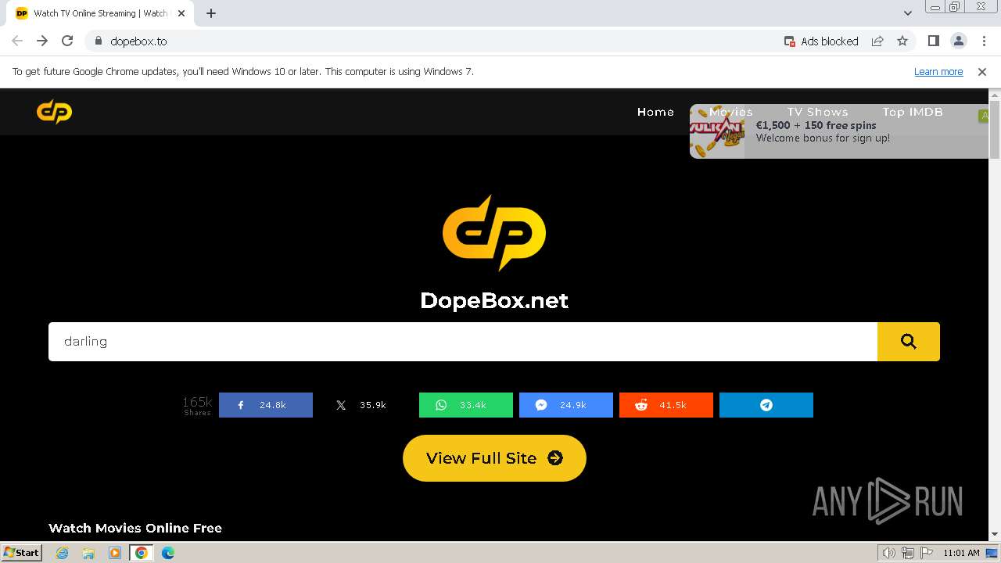
Task: Click the volume speaker tray icon
Action: 889,553
